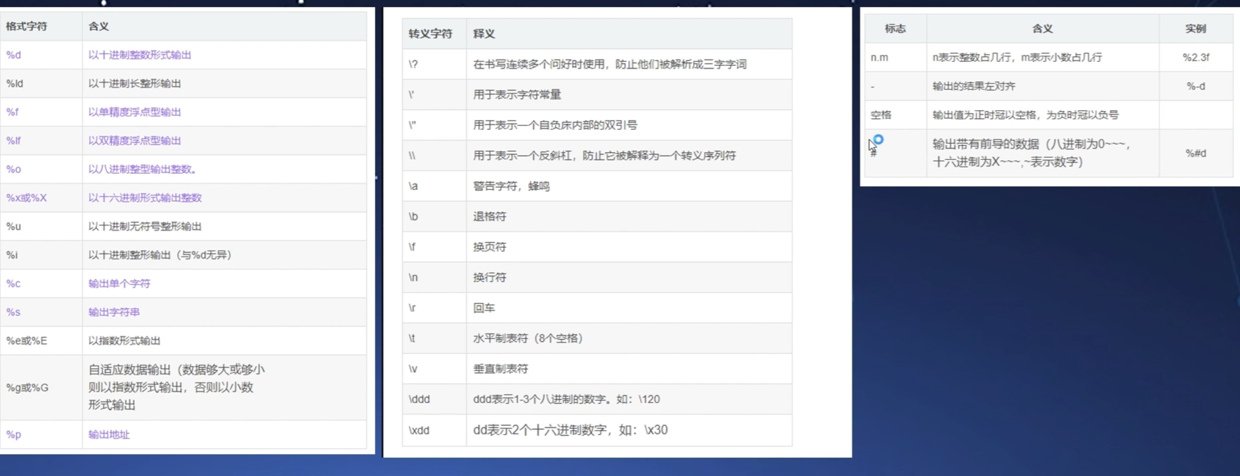Select the '水平制表符（8个空格）' text
Image resolution: width=1240 pixels, height=476 pixels.
pyautogui.click(x=528, y=338)
